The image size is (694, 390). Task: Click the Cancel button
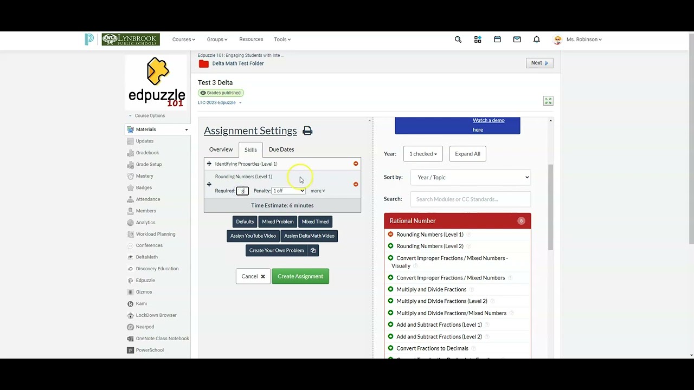[253, 276]
